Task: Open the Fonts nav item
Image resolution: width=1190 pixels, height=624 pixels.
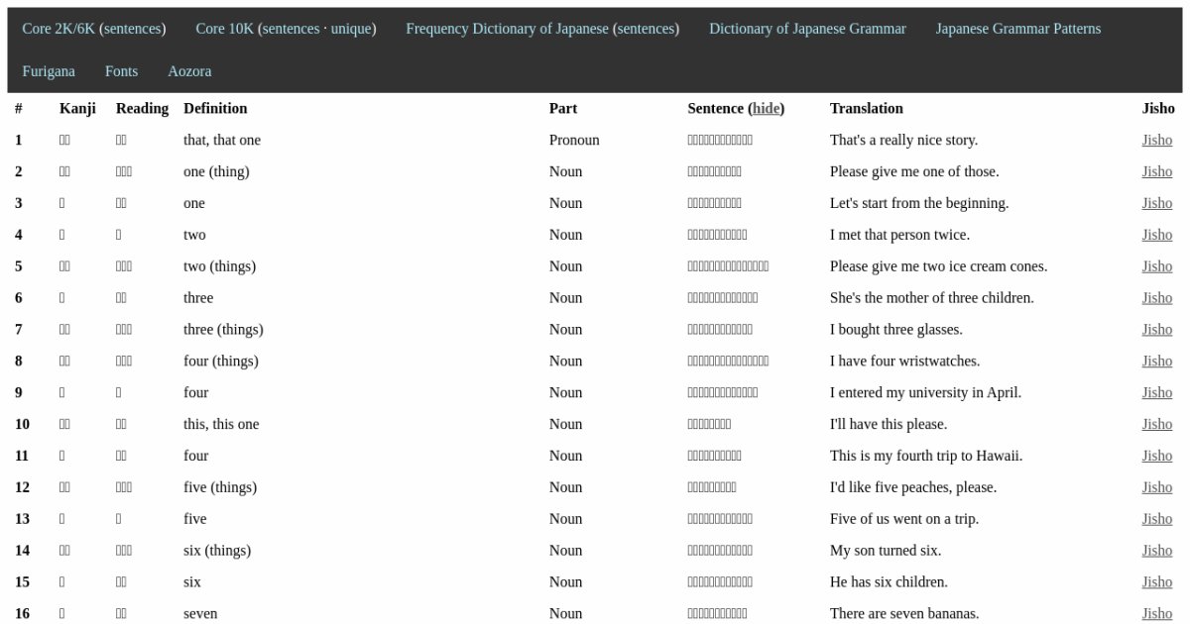Action: point(121,71)
